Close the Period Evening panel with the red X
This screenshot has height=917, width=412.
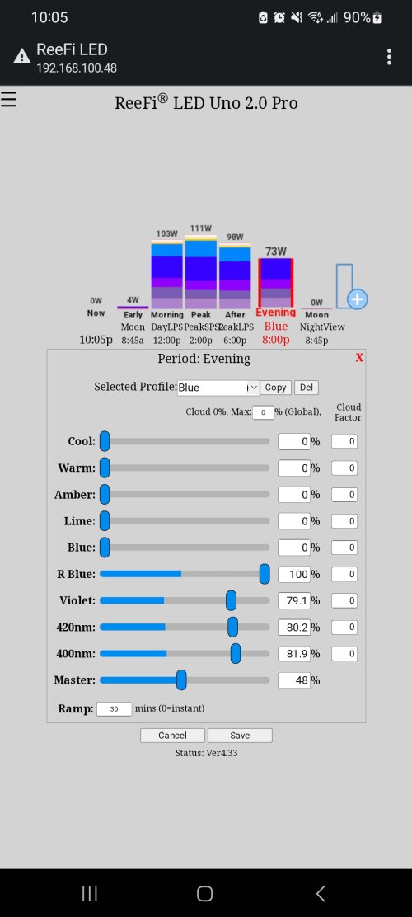[x=358, y=357]
